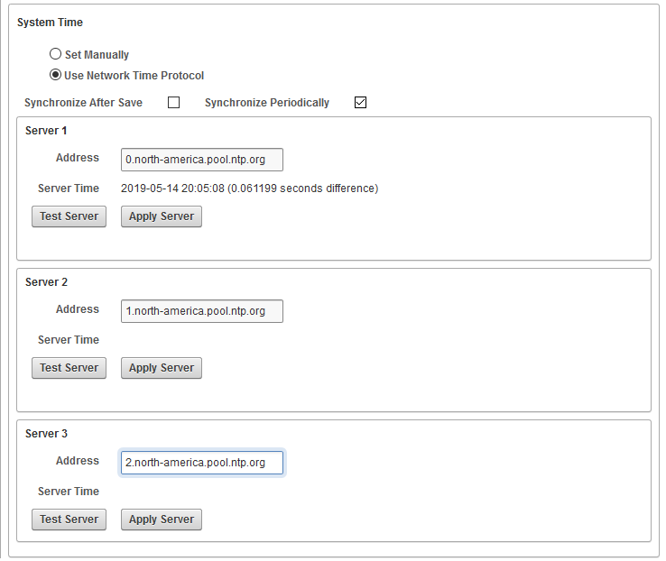Test the Server 2 NTP address

pos(69,368)
